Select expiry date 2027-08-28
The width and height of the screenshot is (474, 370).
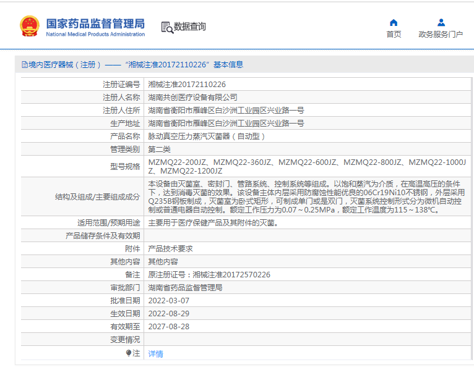click(169, 327)
